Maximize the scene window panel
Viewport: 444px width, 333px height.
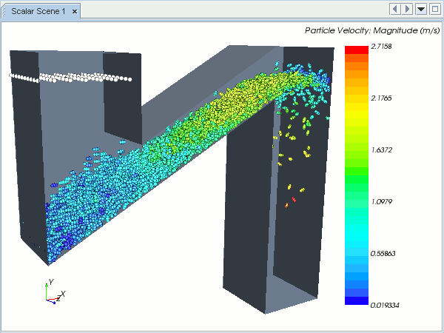(434, 9)
